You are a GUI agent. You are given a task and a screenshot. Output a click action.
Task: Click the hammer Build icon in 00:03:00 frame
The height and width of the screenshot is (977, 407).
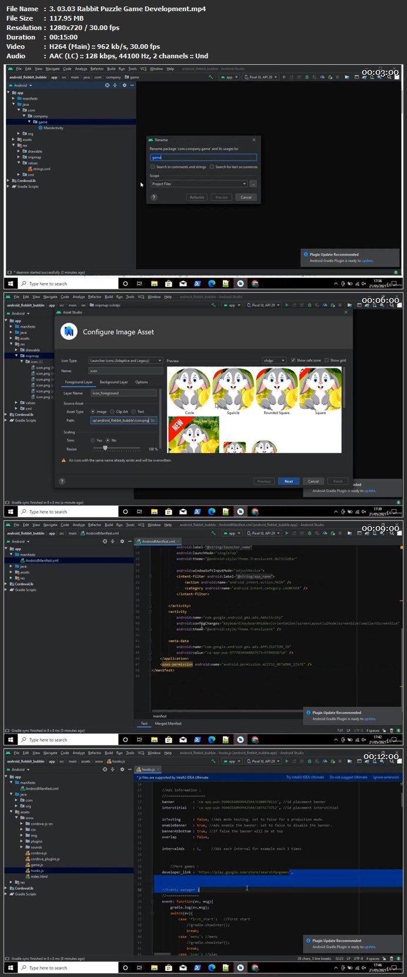click(x=211, y=77)
